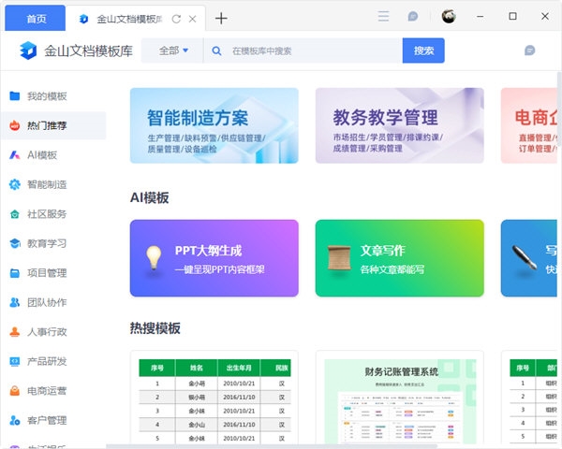Click the message bubble icon in the title bar
The width and height of the screenshot is (562, 449).
tap(413, 17)
